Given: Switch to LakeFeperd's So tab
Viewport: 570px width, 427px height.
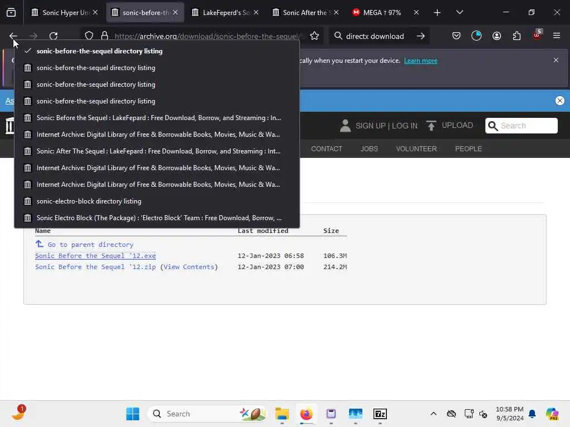Looking at the screenshot, I should click(x=225, y=12).
